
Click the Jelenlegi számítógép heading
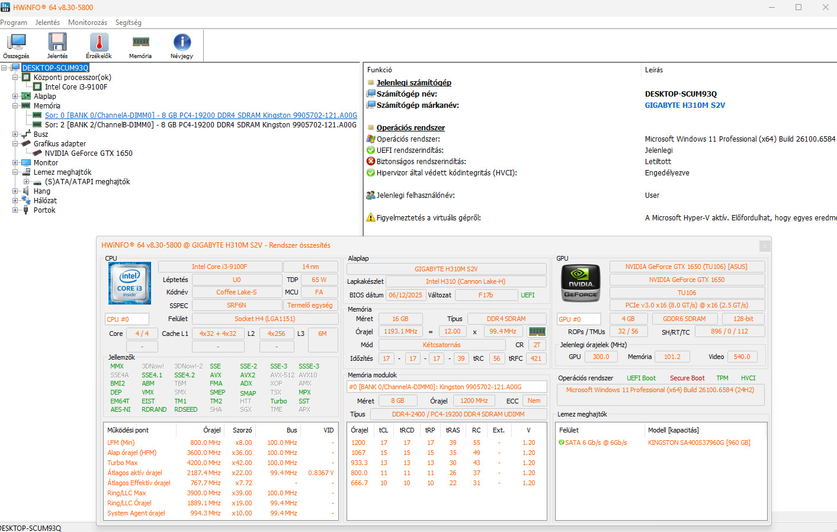414,82
